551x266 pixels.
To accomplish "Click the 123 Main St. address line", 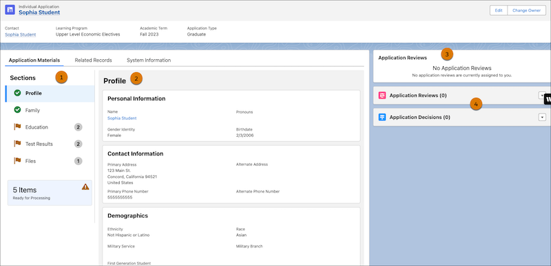I will click(119, 170).
